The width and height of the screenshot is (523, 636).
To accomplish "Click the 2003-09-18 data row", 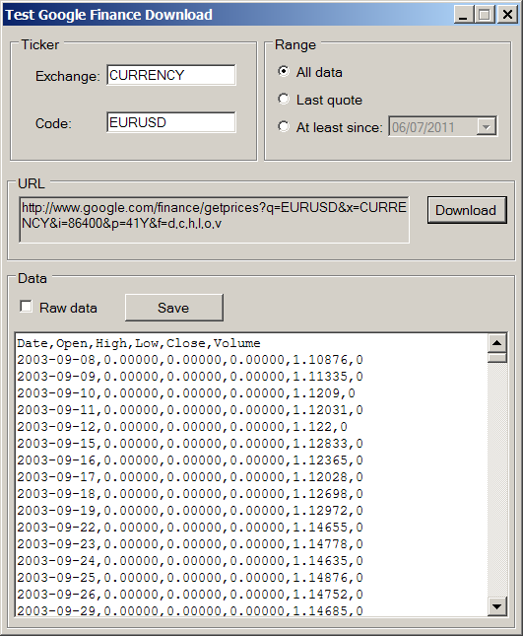I will [190, 494].
